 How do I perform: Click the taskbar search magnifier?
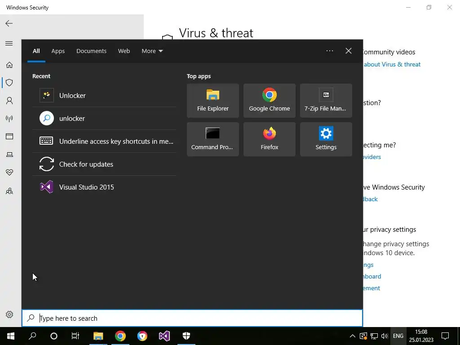(x=32, y=336)
